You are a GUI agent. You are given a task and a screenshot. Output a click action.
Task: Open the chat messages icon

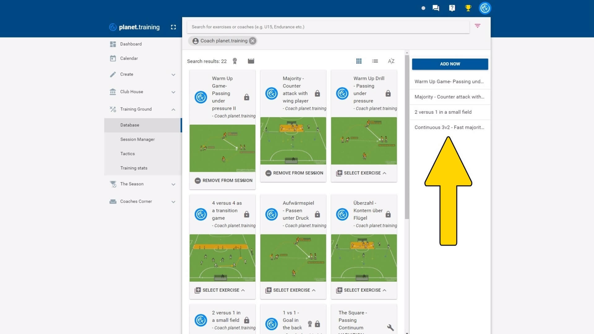[x=436, y=8]
